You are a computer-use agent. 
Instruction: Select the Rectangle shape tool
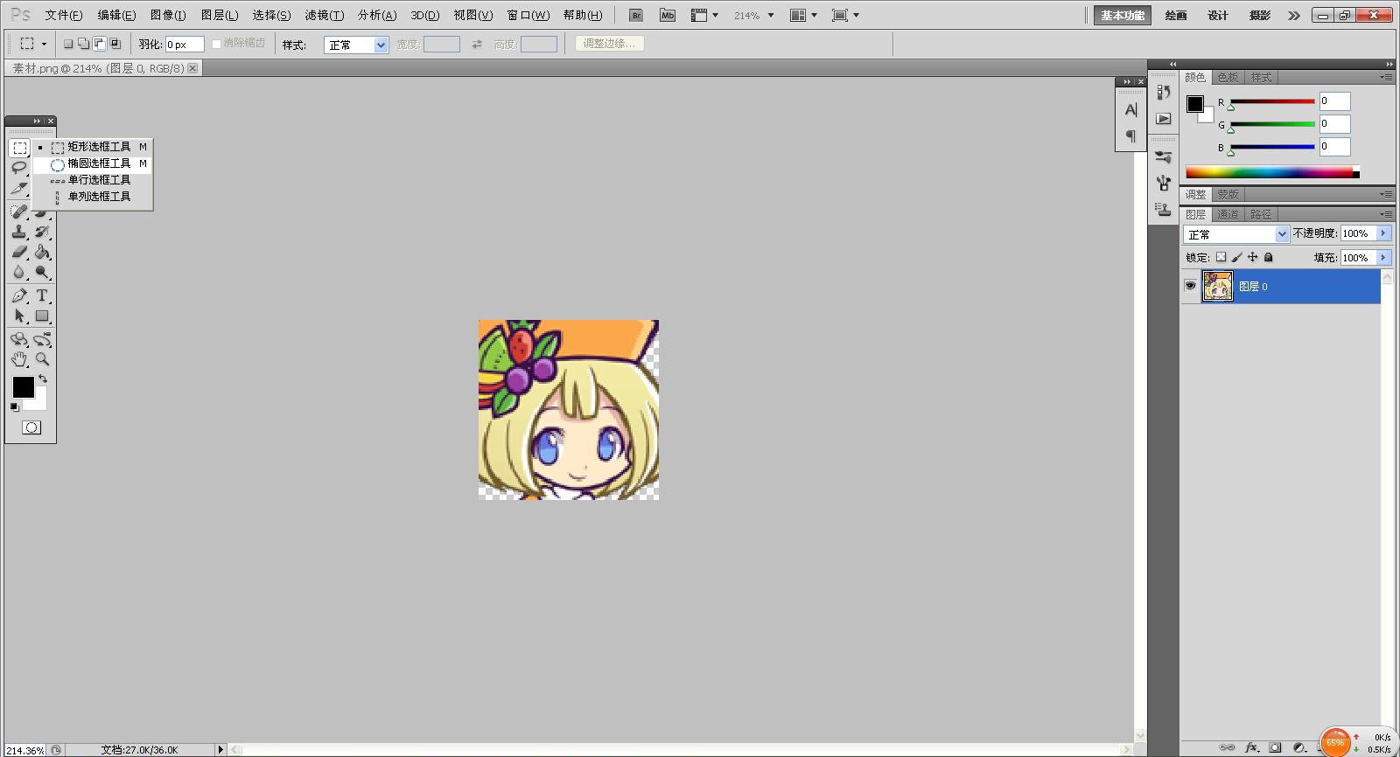click(x=42, y=316)
